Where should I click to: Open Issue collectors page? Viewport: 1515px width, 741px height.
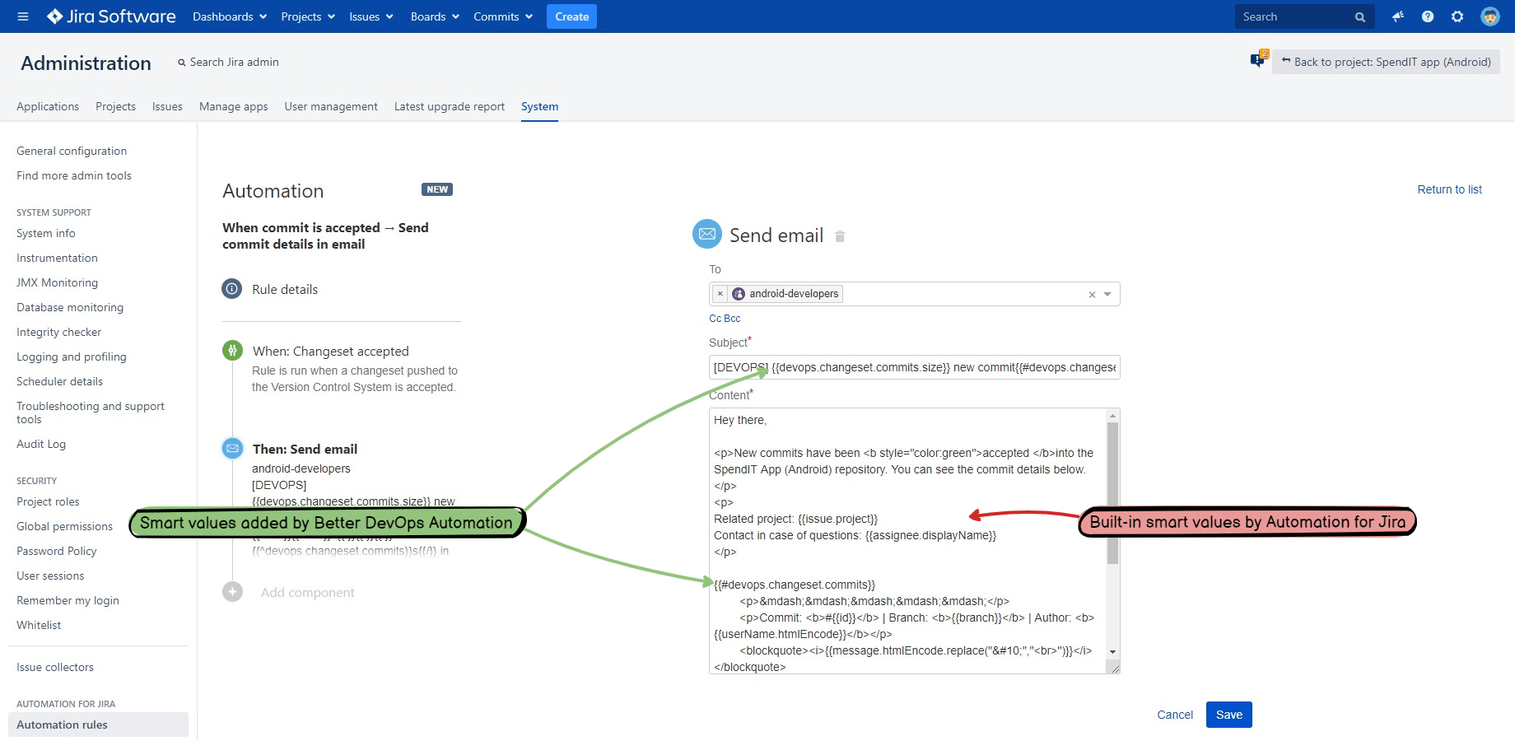(55, 667)
